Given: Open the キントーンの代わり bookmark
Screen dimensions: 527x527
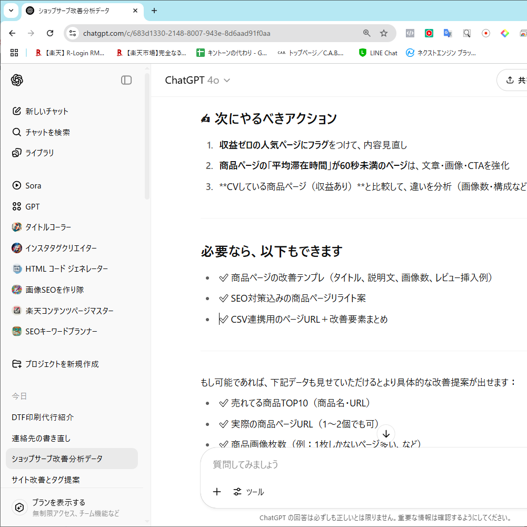Looking at the screenshot, I should (232, 53).
